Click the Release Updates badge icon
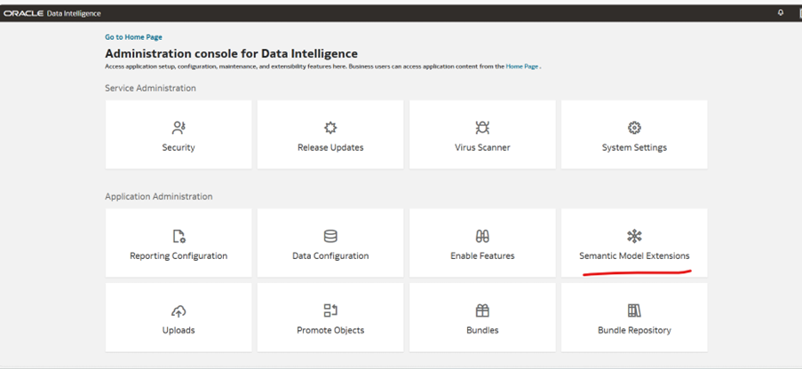The width and height of the screenshot is (802, 369). (x=330, y=128)
